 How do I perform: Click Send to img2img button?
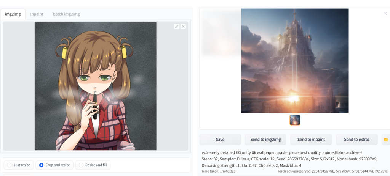[265, 140]
